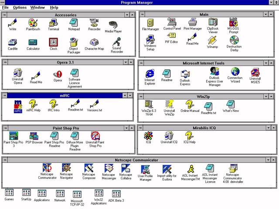Select the Uninstall Opera icon
Screen dimensions: 279x209
[17, 73]
